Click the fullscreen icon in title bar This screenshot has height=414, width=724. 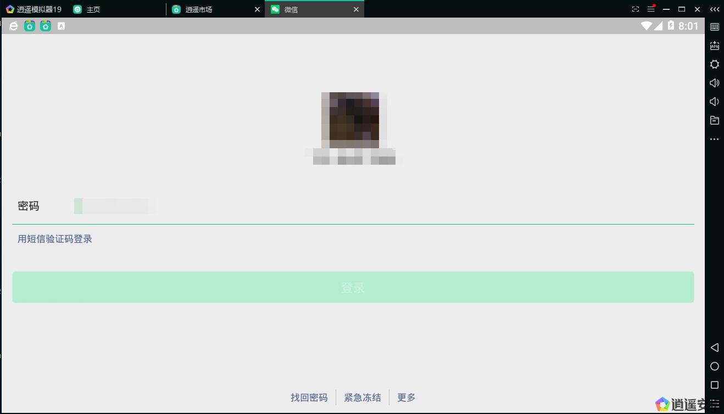tap(636, 9)
